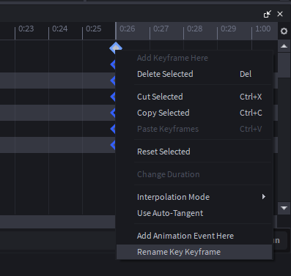The height and width of the screenshot is (276, 291).
Task: Click the 0:26 playhead ruler position
Action: tap(127, 29)
